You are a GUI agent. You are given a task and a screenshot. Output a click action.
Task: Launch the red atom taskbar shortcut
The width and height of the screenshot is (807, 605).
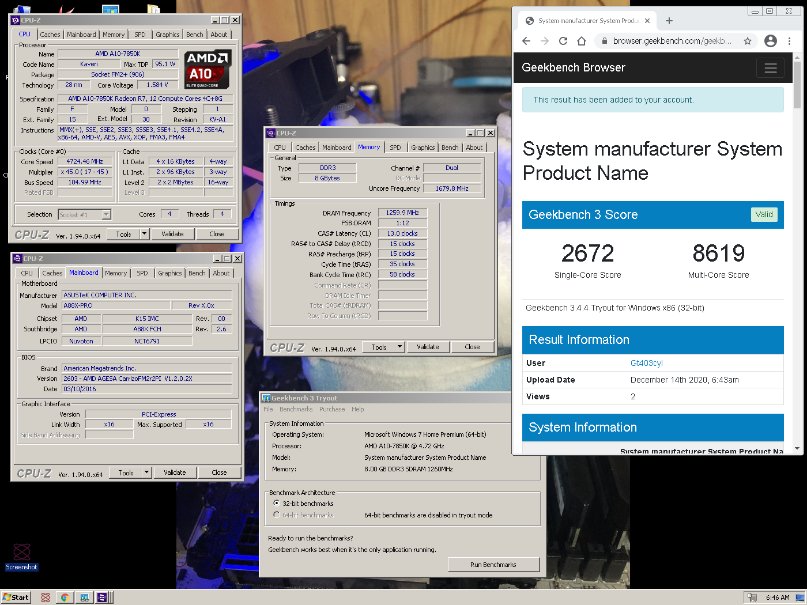tap(46, 598)
